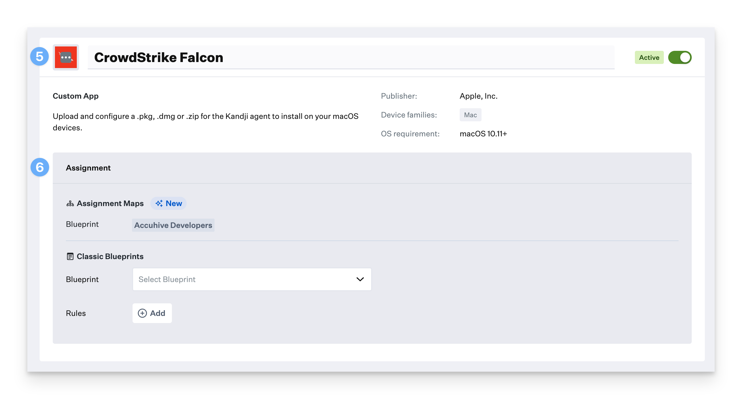Toggle the Active switch off

tap(679, 57)
